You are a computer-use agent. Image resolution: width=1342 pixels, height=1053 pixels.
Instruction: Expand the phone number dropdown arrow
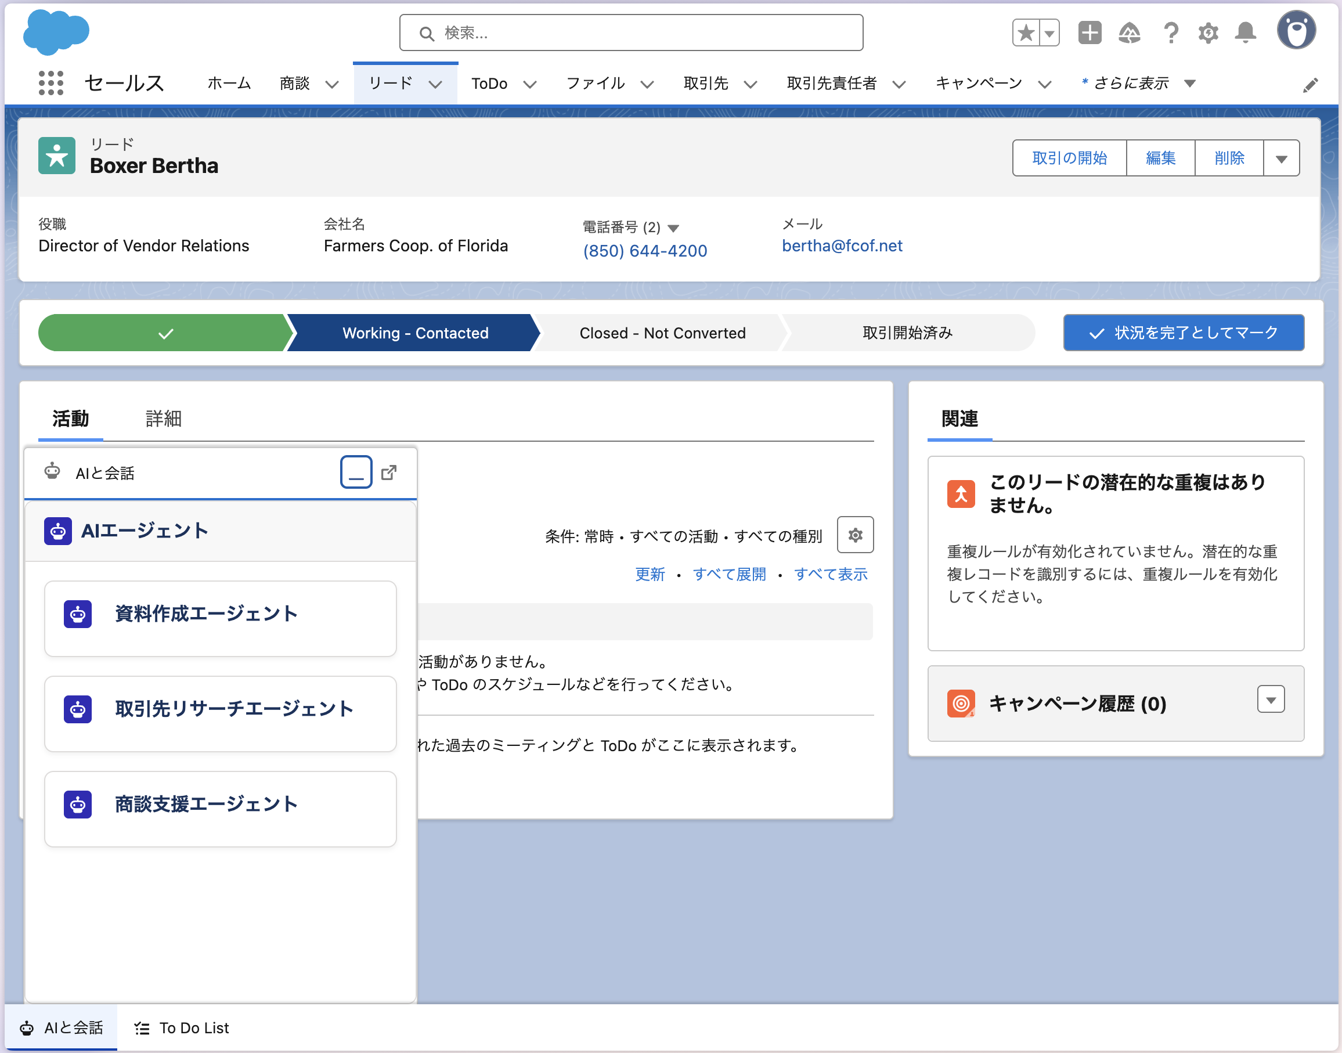tap(673, 228)
